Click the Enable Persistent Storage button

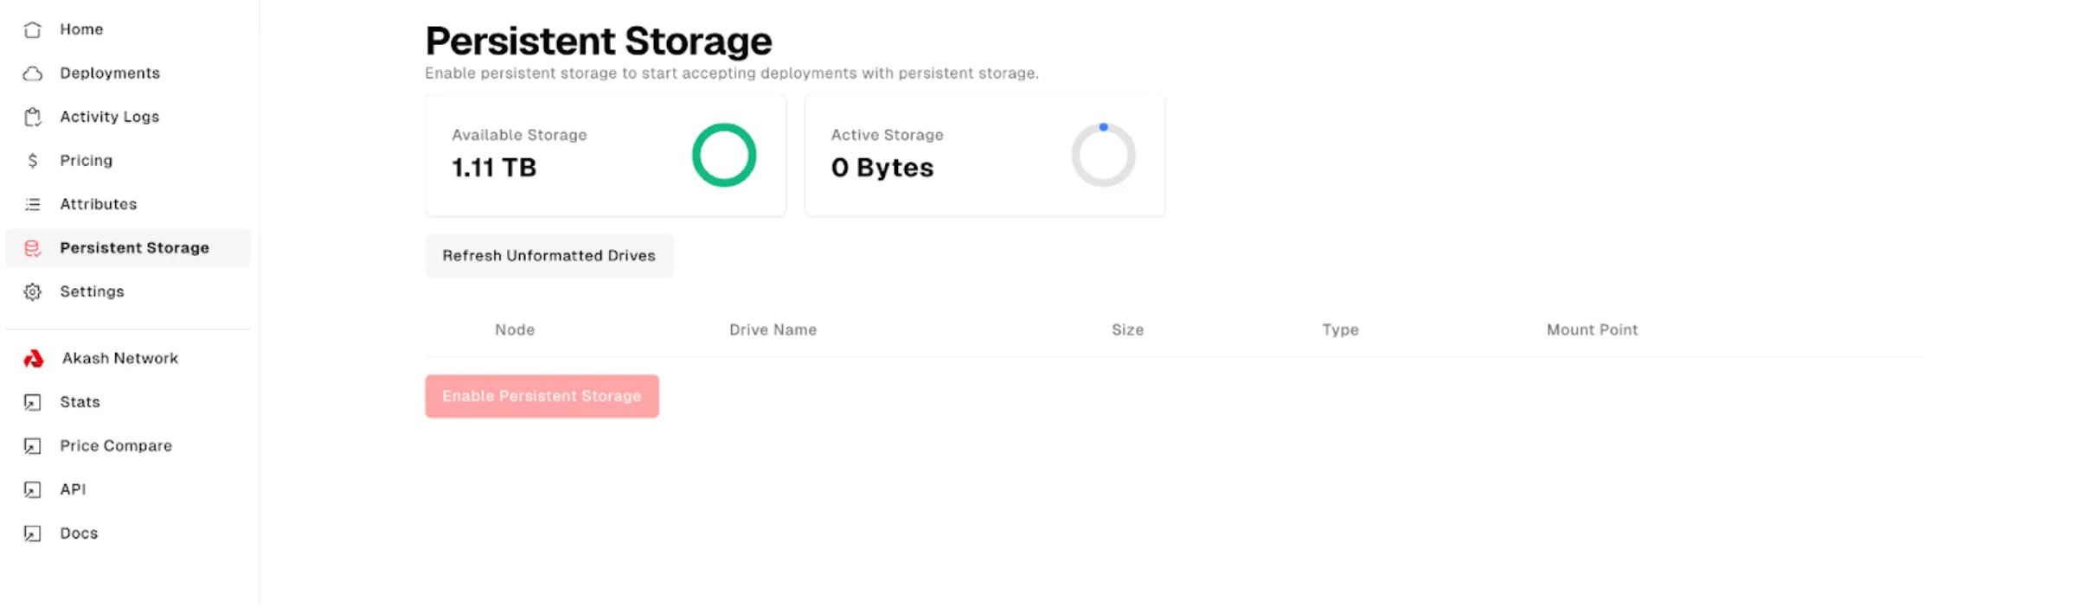click(542, 396)
